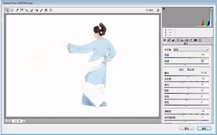Image resolution: width=217 pixels, height=135 pixels.
Task: Click the 高光 value field showing +9
Action: coord(205,85)
